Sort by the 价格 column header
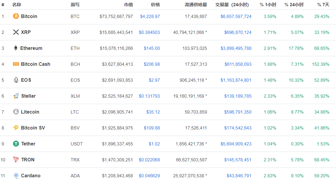This screenshot has width=336, height=182. click(x=155, y=5)
